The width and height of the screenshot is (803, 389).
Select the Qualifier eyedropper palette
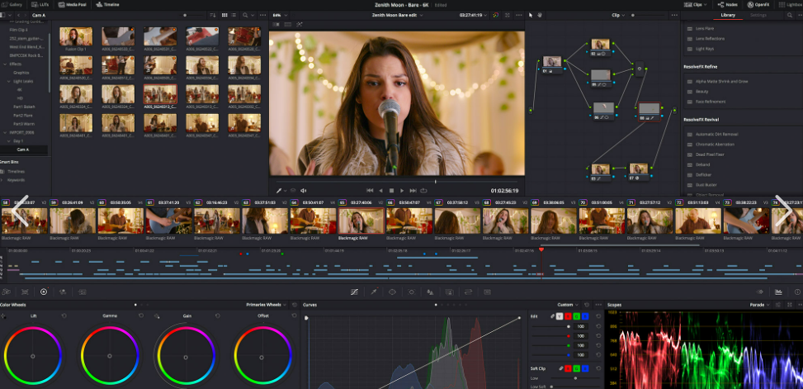(x=373, y=292)
